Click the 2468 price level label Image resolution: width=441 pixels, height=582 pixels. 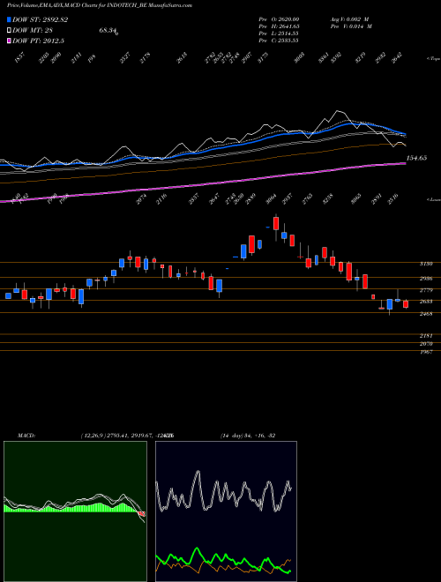[x=426, y=314]
